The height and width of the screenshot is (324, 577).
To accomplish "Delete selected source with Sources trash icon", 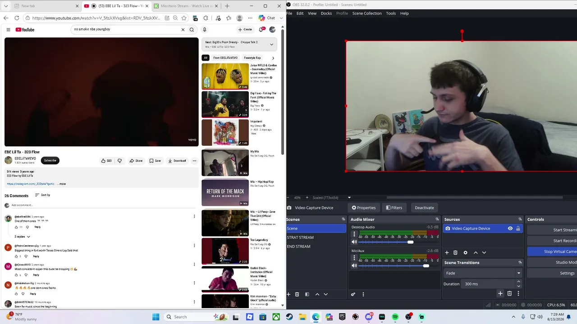I will pyautogui.click(x=455, y=253).
